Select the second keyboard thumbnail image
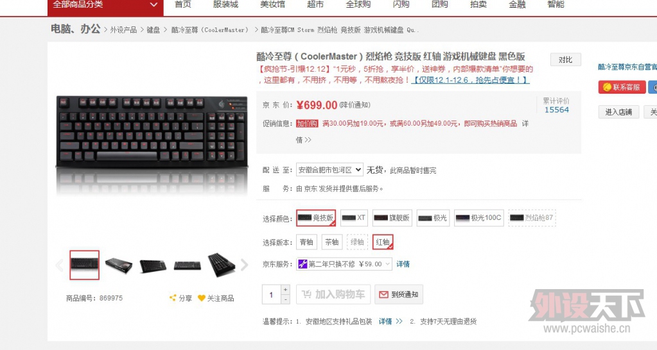This screenshot has width=657, height=350. (x=119, y=265)
